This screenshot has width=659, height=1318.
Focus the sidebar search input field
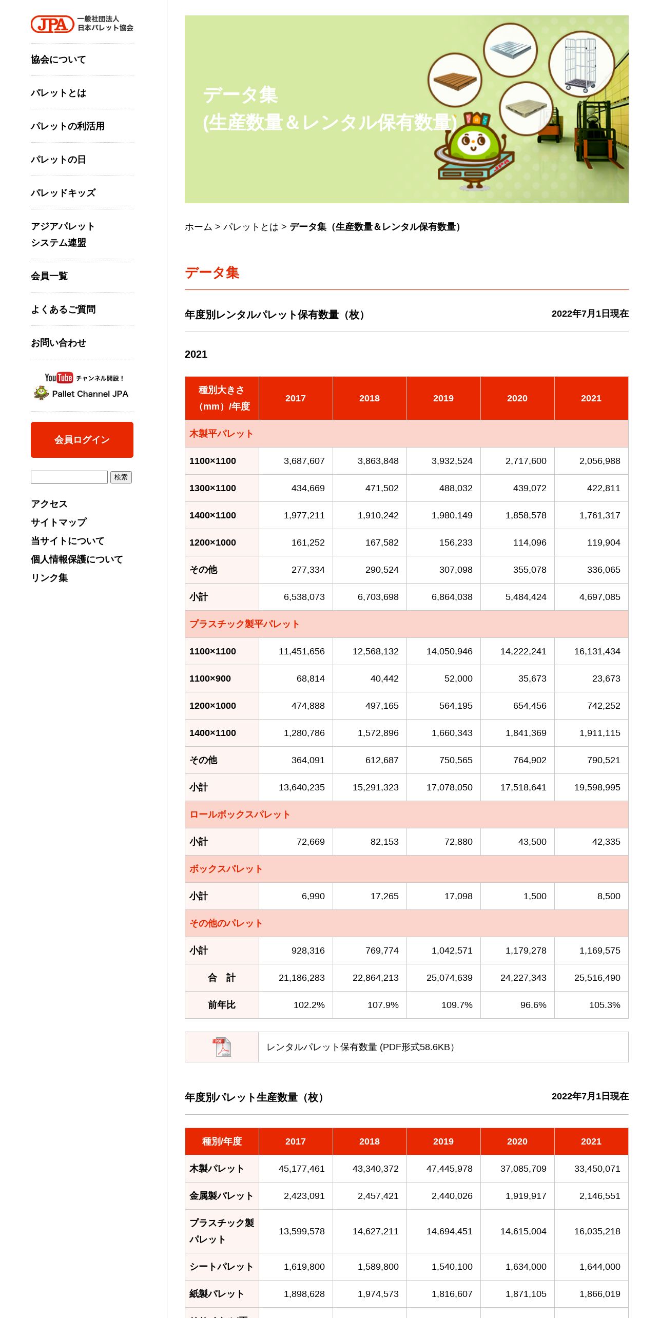[x=69, y=477]
